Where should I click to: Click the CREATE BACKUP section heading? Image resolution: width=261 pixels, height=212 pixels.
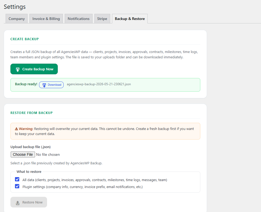[x=25, y=39]
